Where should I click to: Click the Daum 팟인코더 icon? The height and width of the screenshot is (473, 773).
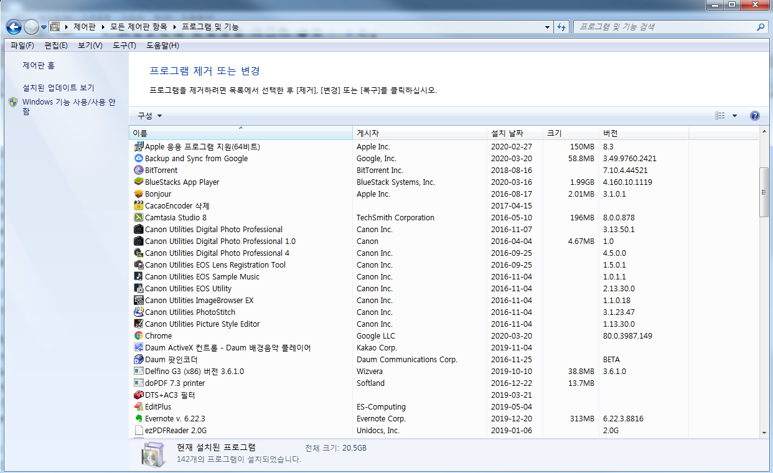click(139, 360)
